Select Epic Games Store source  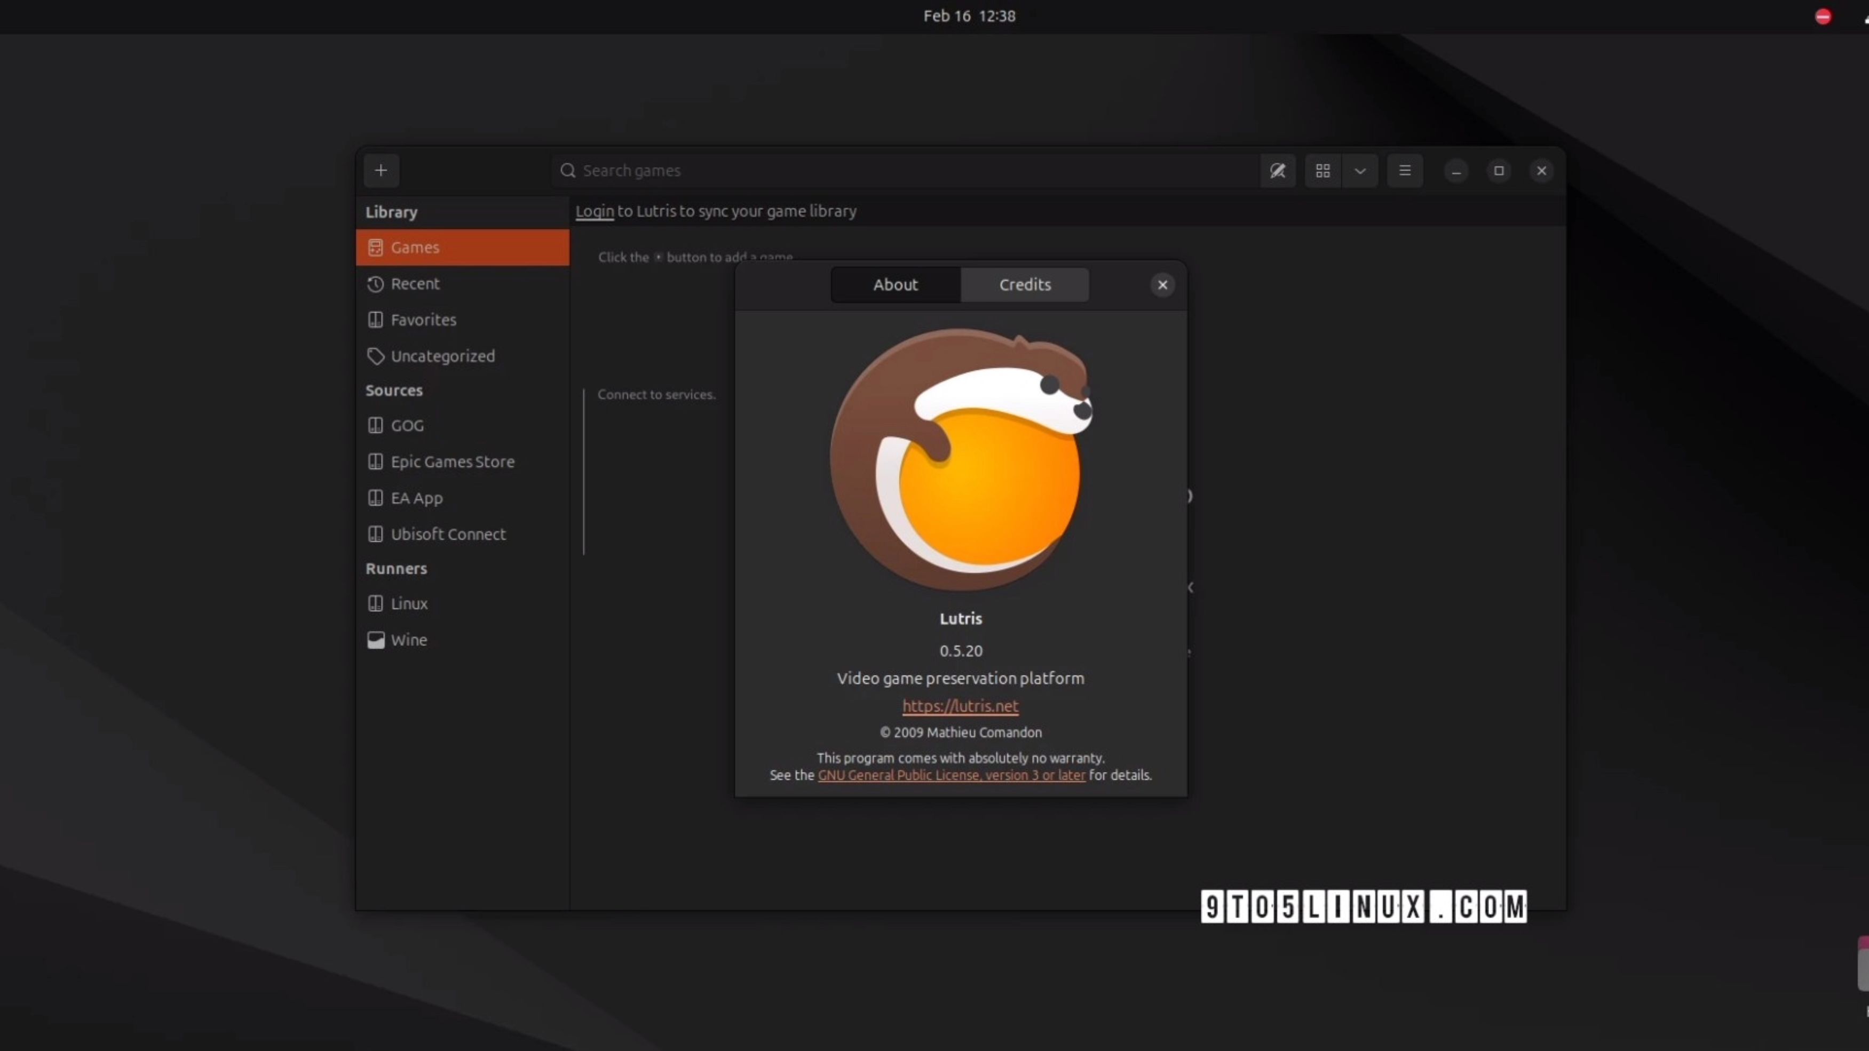[452, 462]
